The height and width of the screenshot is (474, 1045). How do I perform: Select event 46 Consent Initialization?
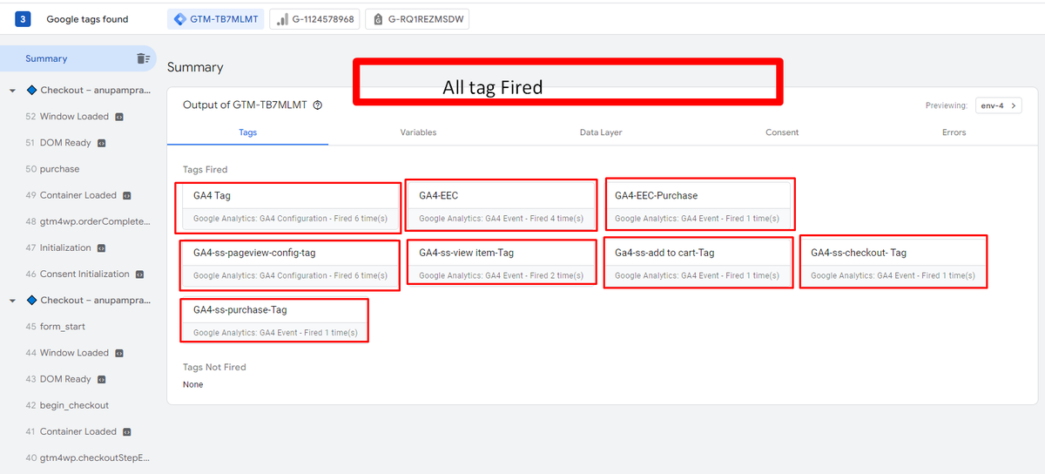click(x=78, y=274)
